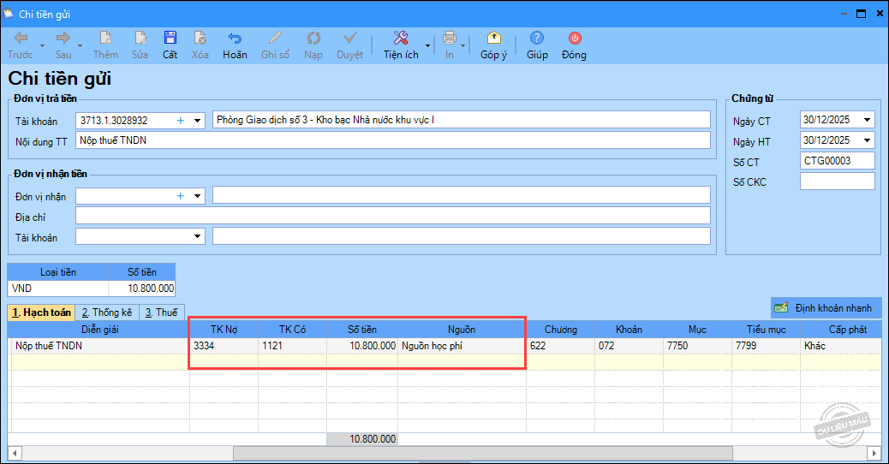889x464 pixels.
Task: Click the Góp ý feedback icon
Action: click(493, 39)
